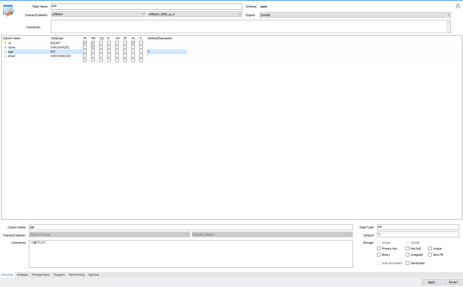463x287 pixels.
Task: Open the Foreign Keys tab
Action: coord(41,275)
